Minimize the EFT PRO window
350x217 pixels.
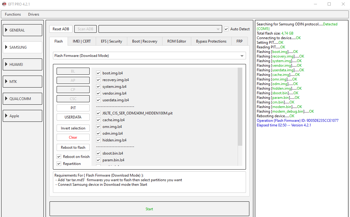315,4
